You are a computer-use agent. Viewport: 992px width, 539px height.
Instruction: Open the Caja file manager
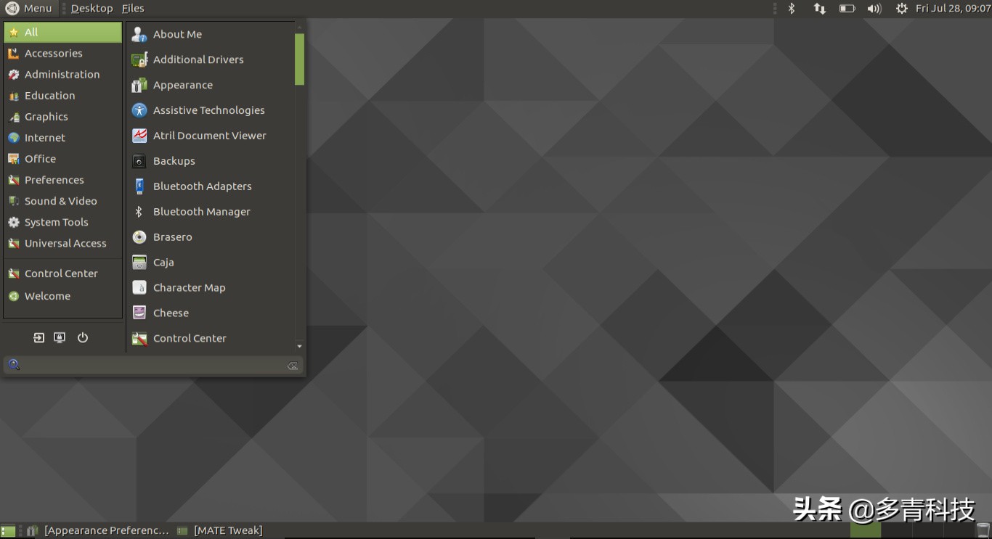pyautogui.click(x=211, y=263)
